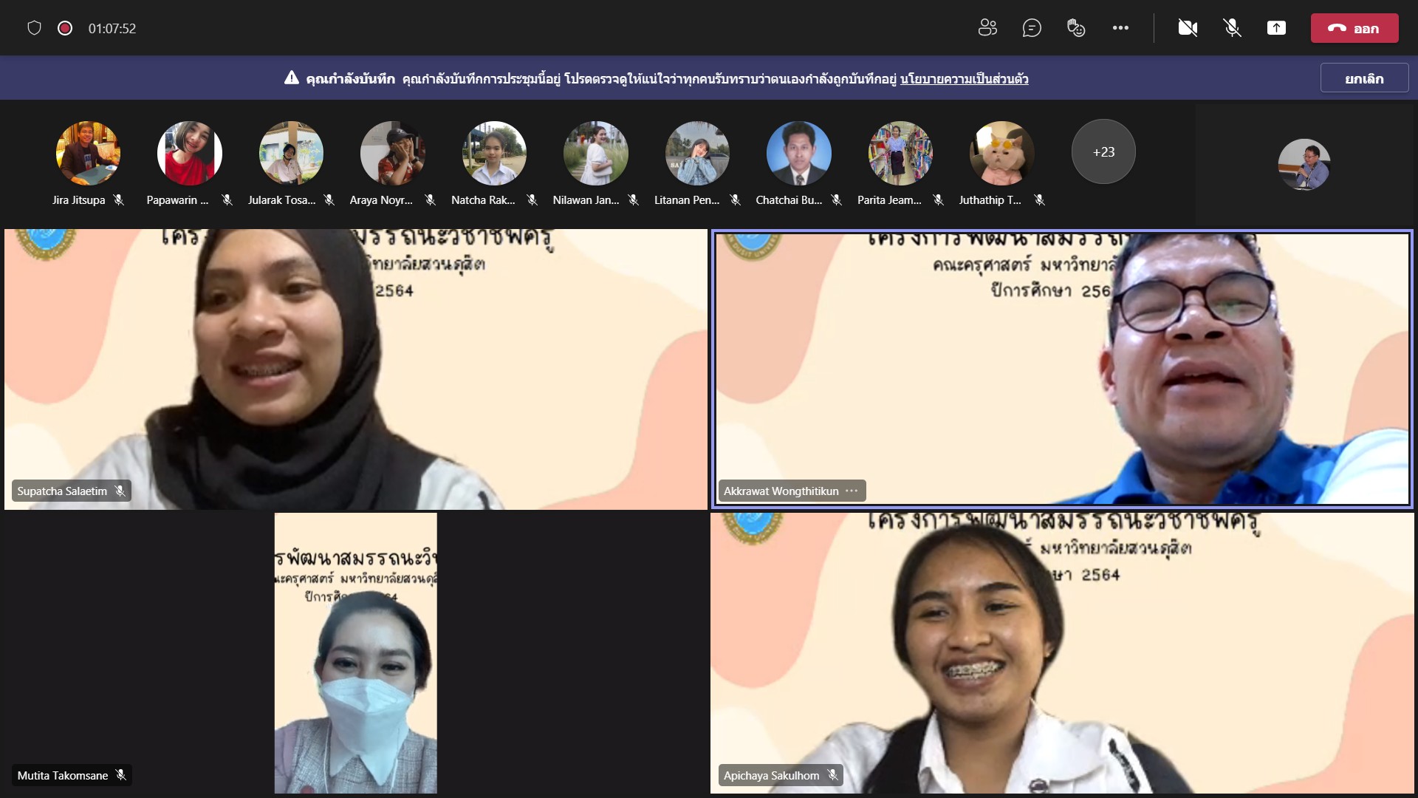Select Nilawan Jan's avatar
Screen dimensions: 1418x798
(x=595, y=153)
